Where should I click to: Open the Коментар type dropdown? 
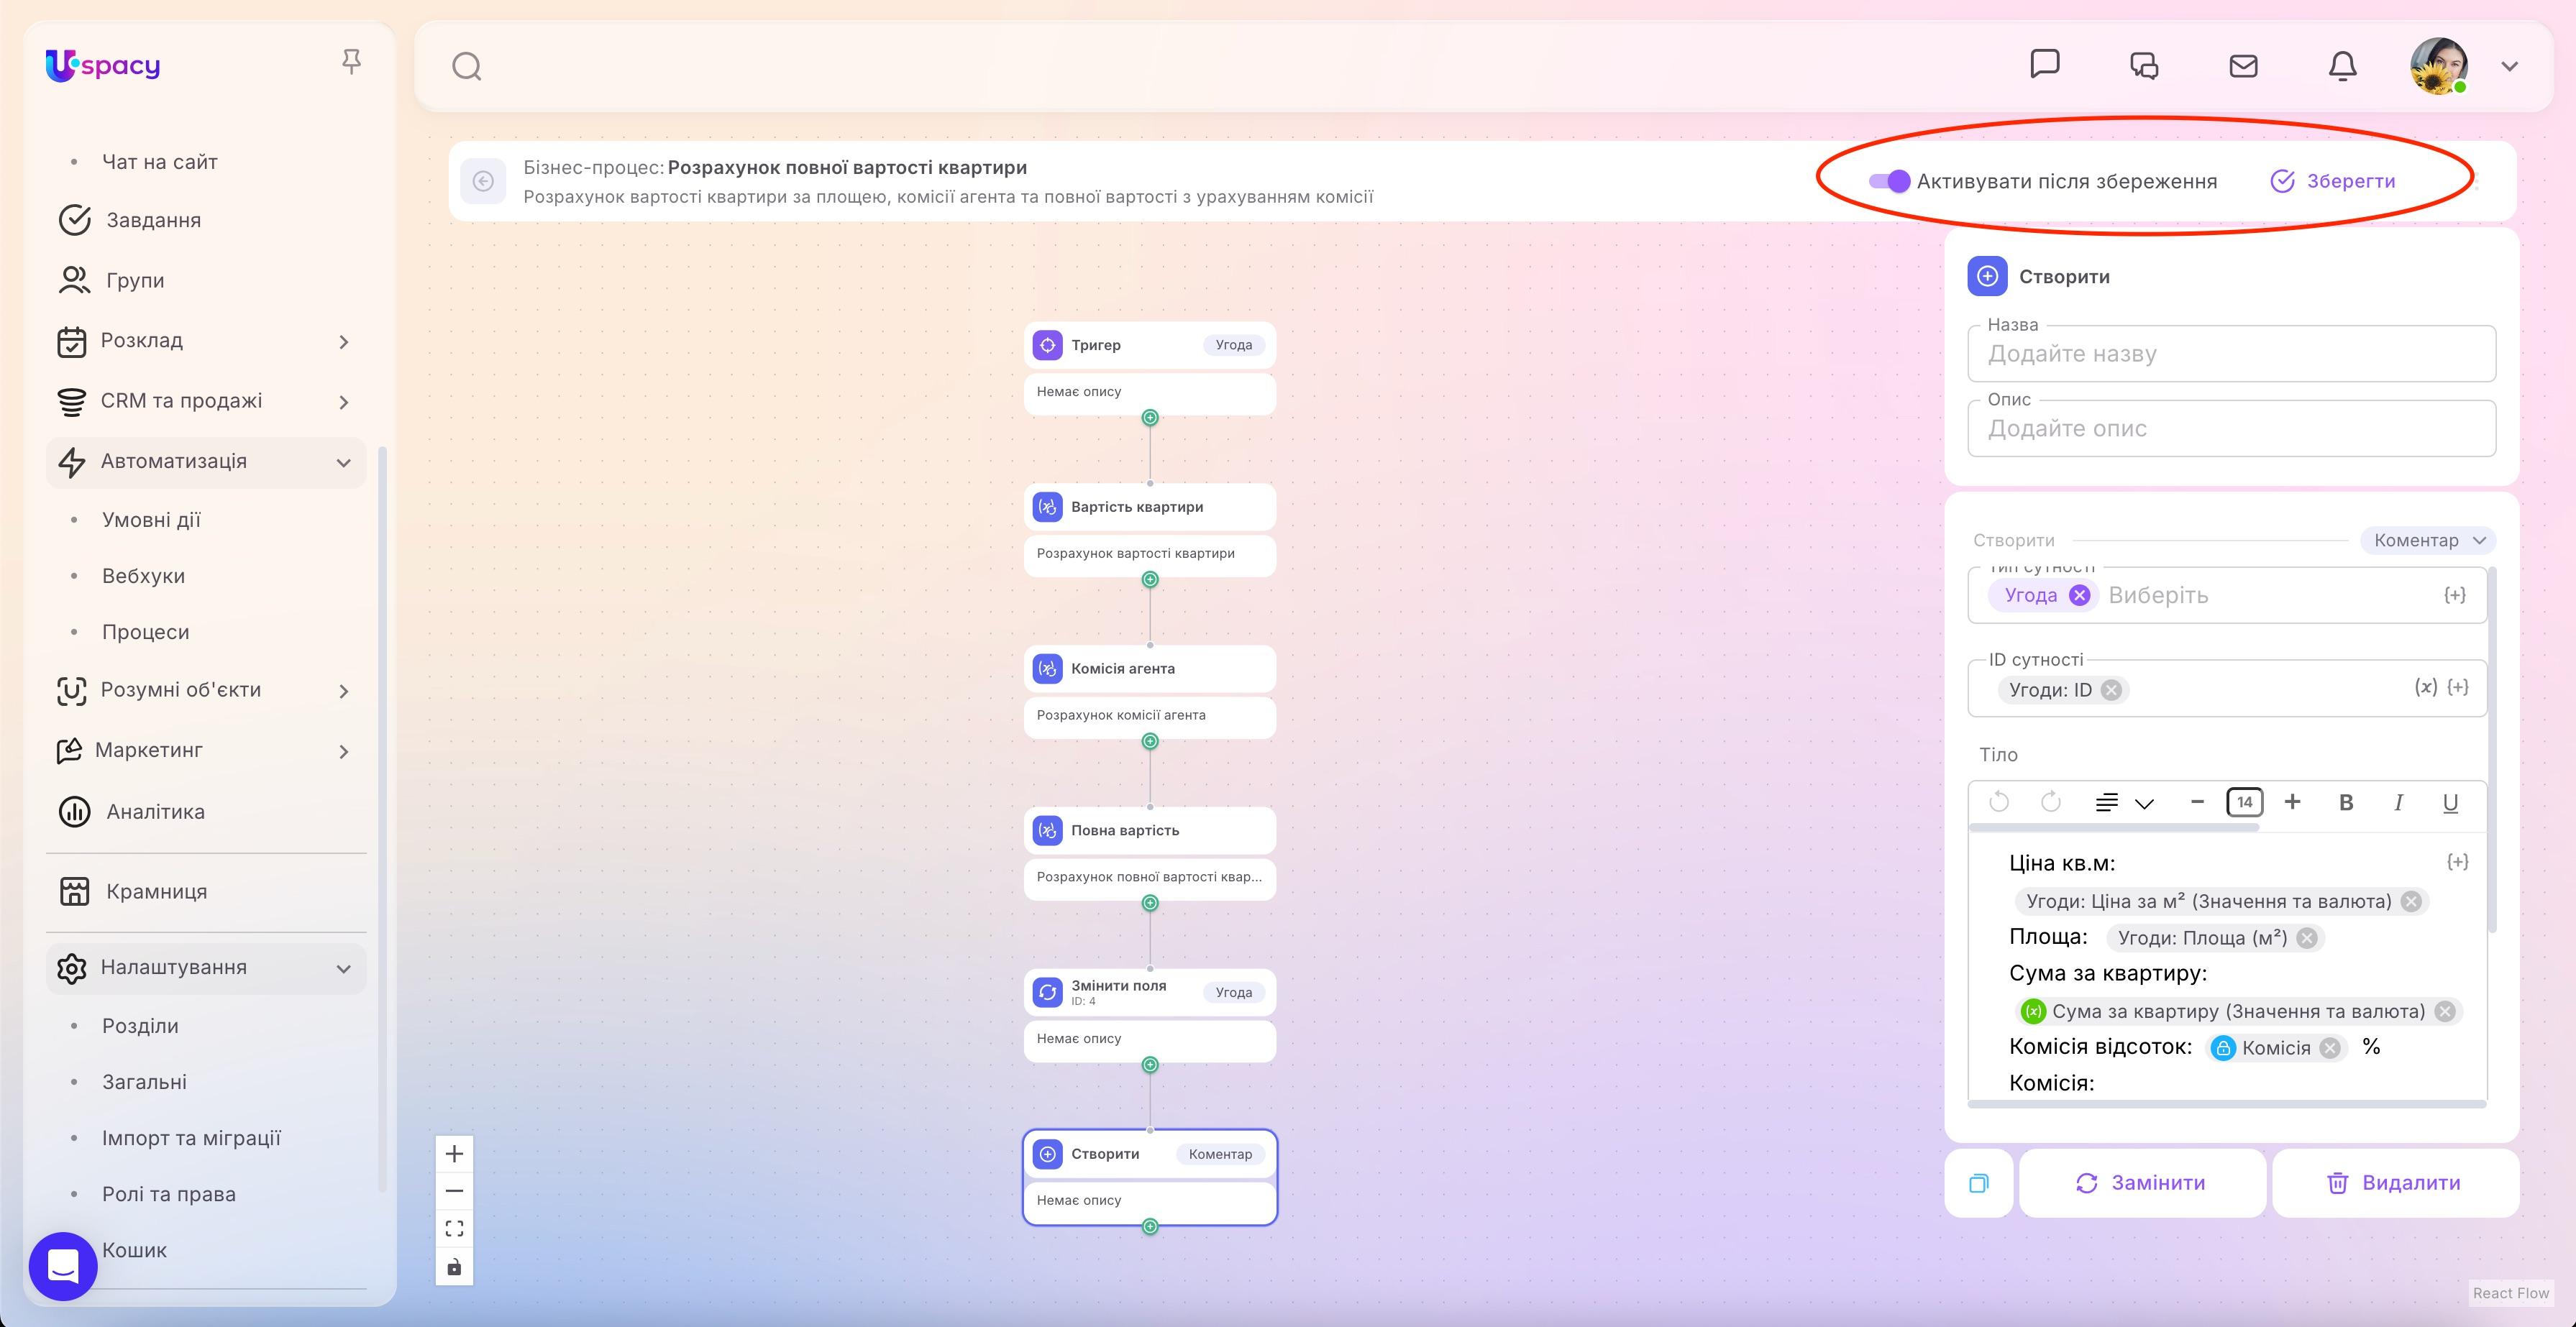2429,541
